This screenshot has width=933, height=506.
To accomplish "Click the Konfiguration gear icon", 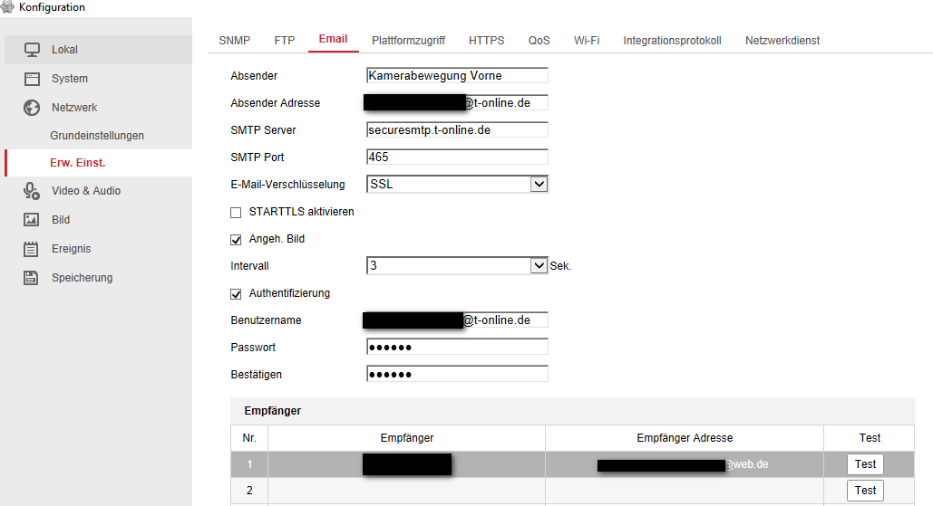I will pyautogui.click(x=7, y=7).
